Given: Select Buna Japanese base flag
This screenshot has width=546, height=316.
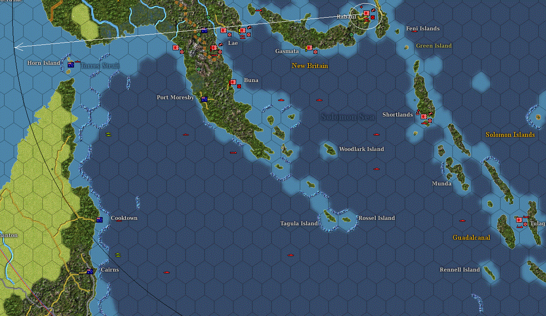Looking at the screenshot, I should [x=233, y=82].
